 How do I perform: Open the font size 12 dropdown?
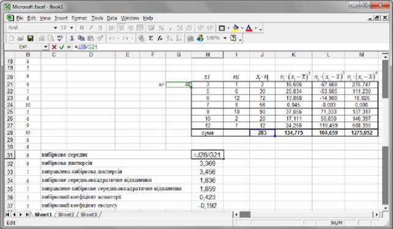click(x=72, y=27)
